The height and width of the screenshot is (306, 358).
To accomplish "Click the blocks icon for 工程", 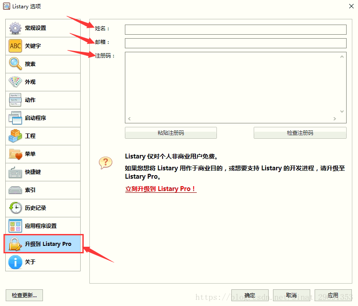I will click(x=15, y=136).
